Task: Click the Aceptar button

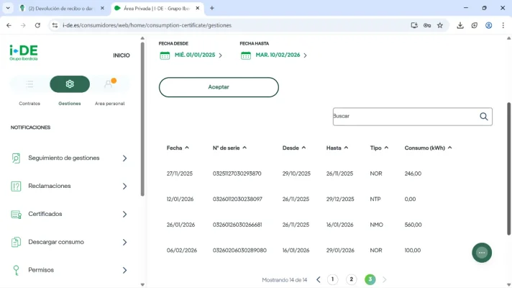Action: click(x=219, y=87)
